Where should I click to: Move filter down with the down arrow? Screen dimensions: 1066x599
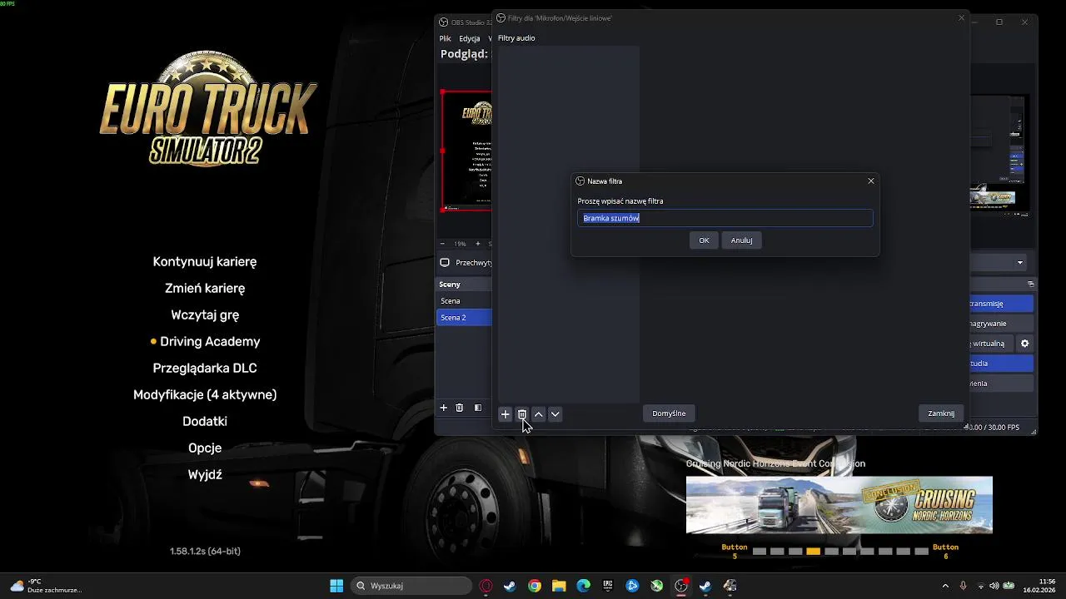(x=555, y=414)
